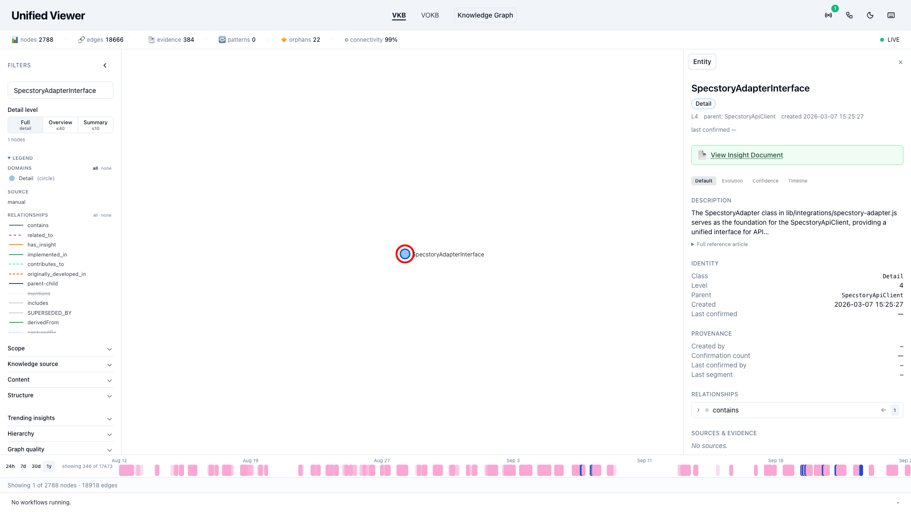
Task: Open keyboard shortcuts icon
Action: point(891,15)
